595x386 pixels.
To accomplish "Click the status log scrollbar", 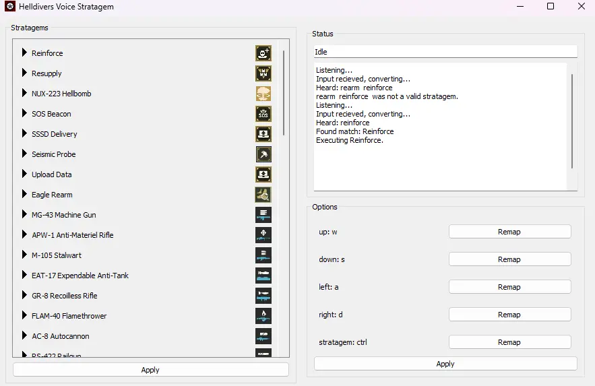I will [x=572, y=121].
